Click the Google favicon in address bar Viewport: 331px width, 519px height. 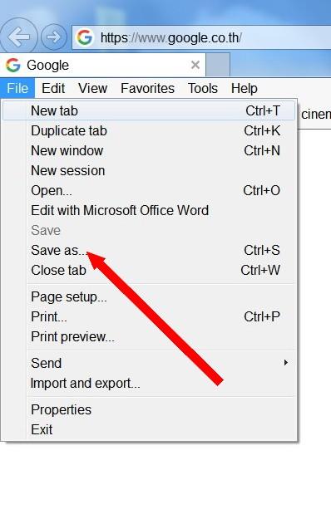coord(85,37)
